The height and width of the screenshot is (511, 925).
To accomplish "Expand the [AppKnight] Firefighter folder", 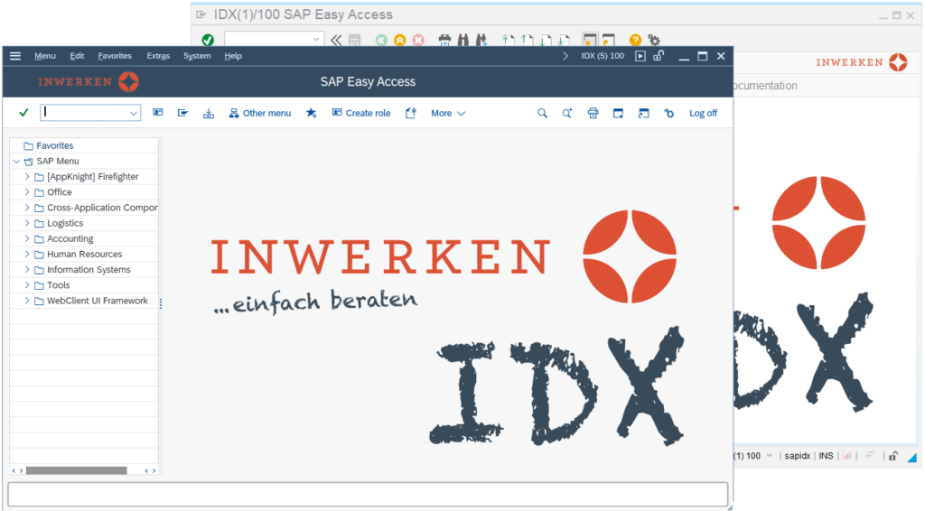I will point(27,176).
